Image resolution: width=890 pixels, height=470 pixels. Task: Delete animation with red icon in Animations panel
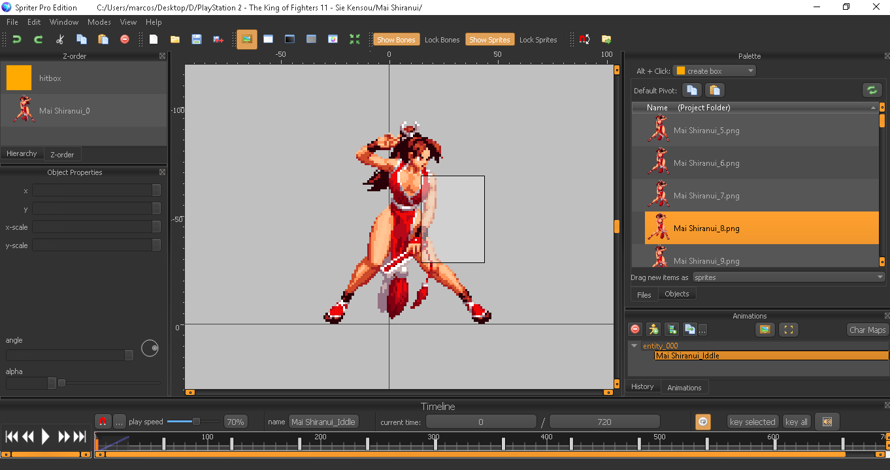[x=635, y=330]
